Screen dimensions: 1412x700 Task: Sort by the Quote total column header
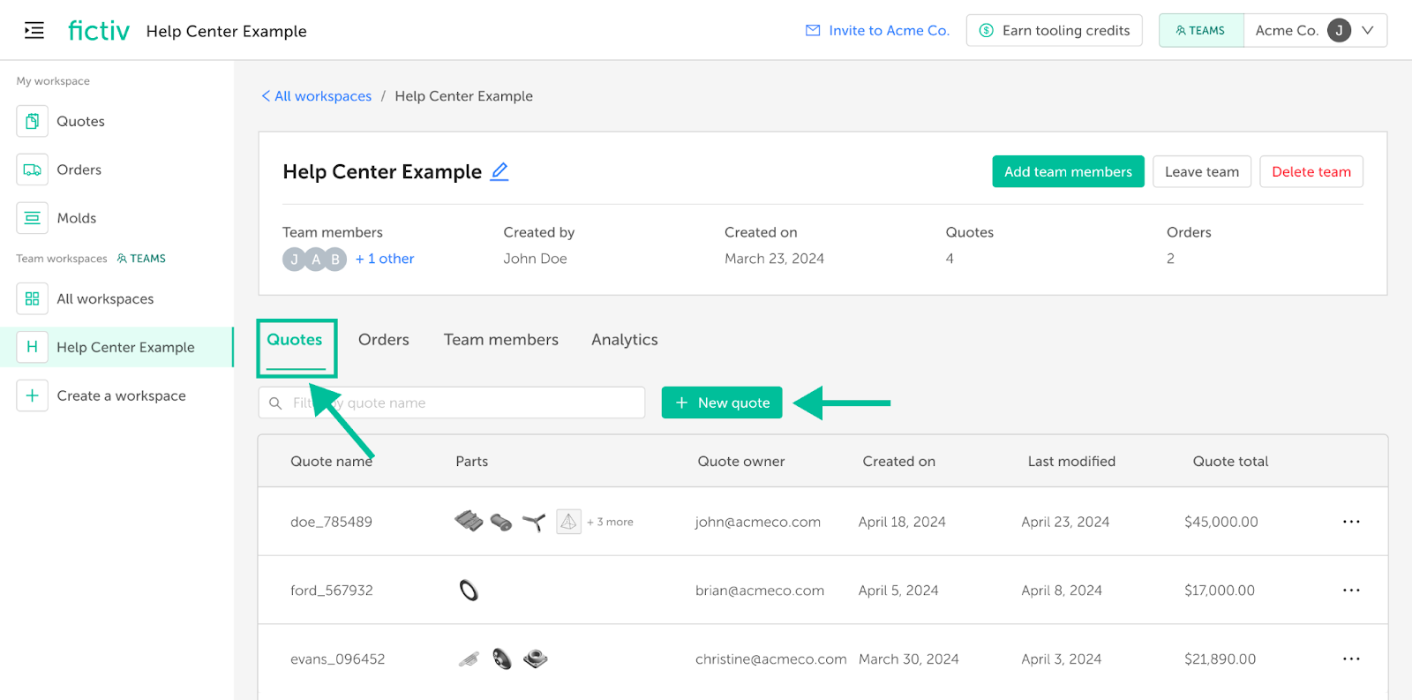click(1230, 462)
